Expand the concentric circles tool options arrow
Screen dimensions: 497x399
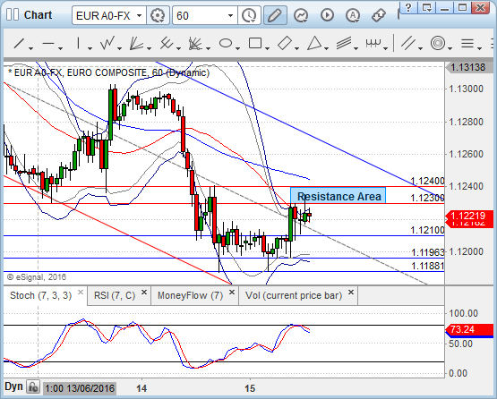click(x=450, y=48)
